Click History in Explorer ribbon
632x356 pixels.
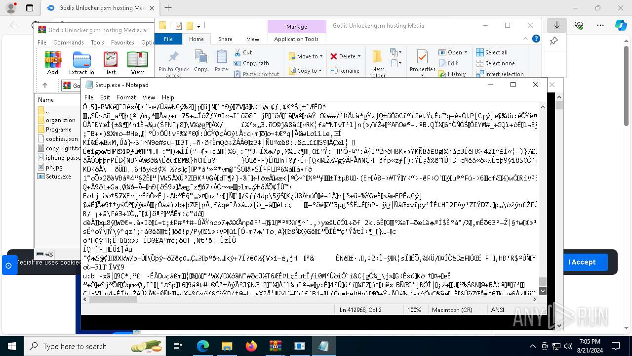point(452,74)
